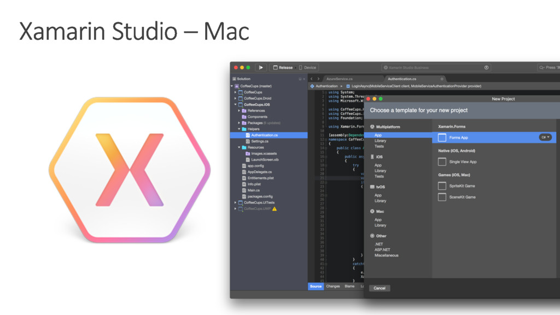This screenshot has height=315, width=560.
Task: Click the Xamarin Studio Business status field
Action: pos(436,67)
